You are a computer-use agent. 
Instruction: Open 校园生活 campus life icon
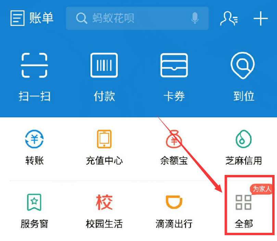(104, 202)
